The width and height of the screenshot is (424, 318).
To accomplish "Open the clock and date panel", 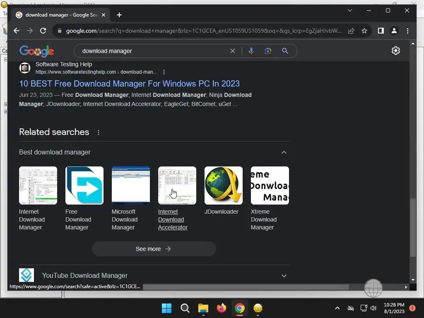I will click(x=394, y=308).
